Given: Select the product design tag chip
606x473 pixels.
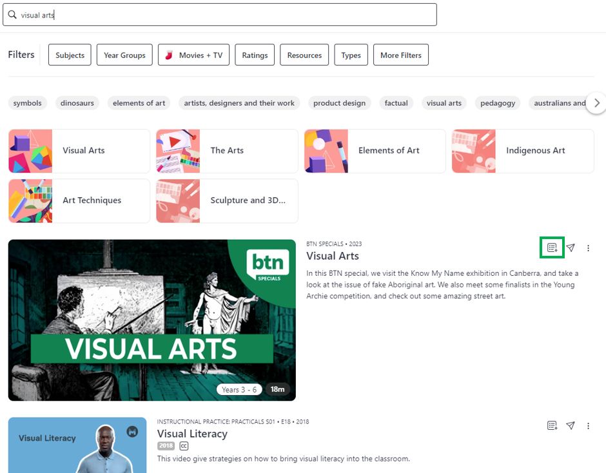Looking at the screenshot, I should [339, 103].
